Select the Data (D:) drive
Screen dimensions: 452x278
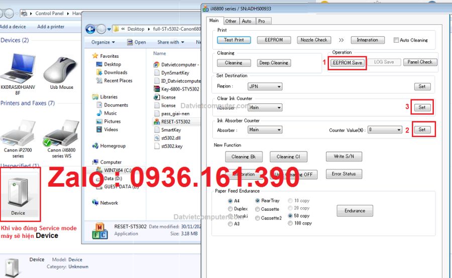coord(109,178)
